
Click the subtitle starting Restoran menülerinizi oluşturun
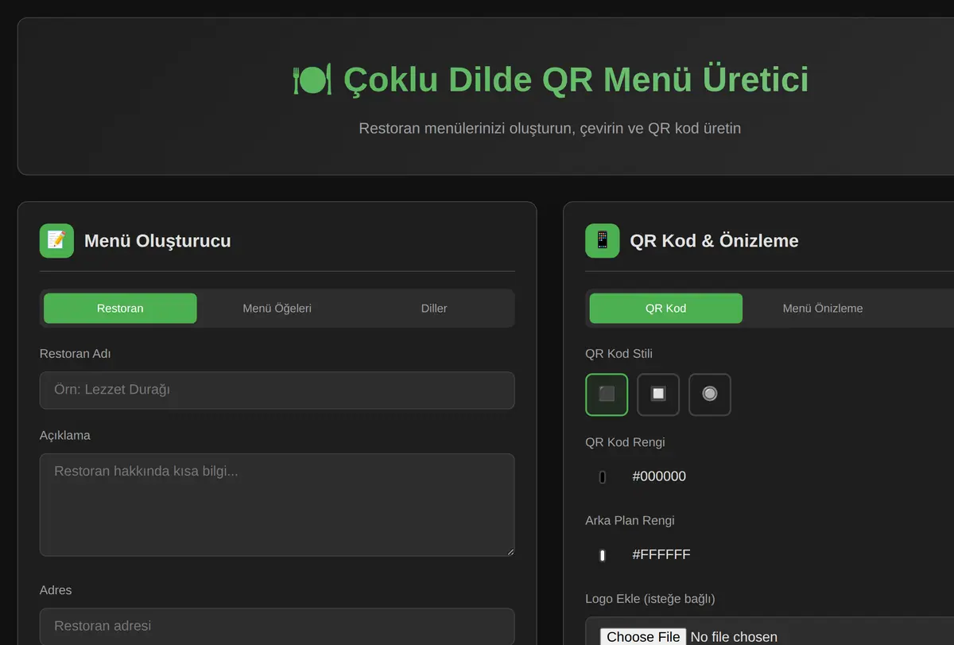coord(550,128)
